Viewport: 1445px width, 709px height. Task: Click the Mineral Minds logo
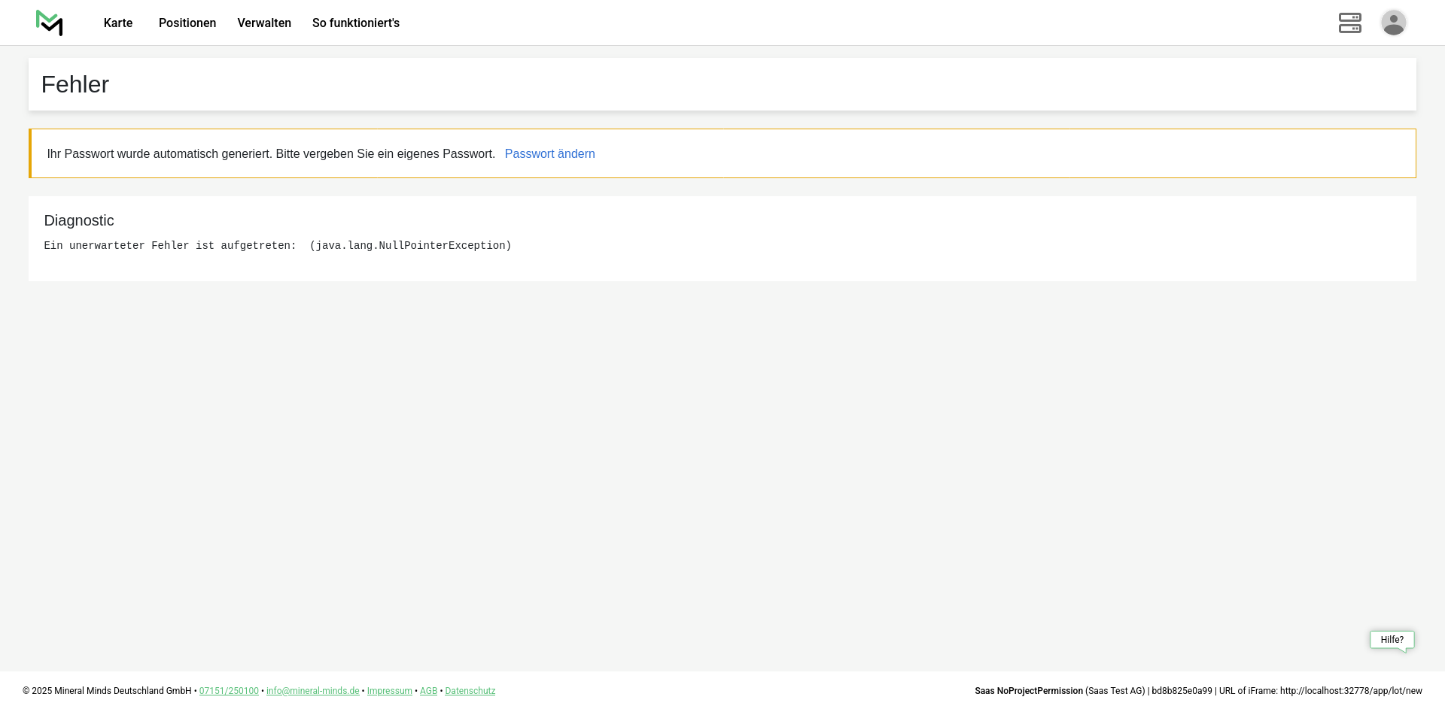[x=50, y=23]
